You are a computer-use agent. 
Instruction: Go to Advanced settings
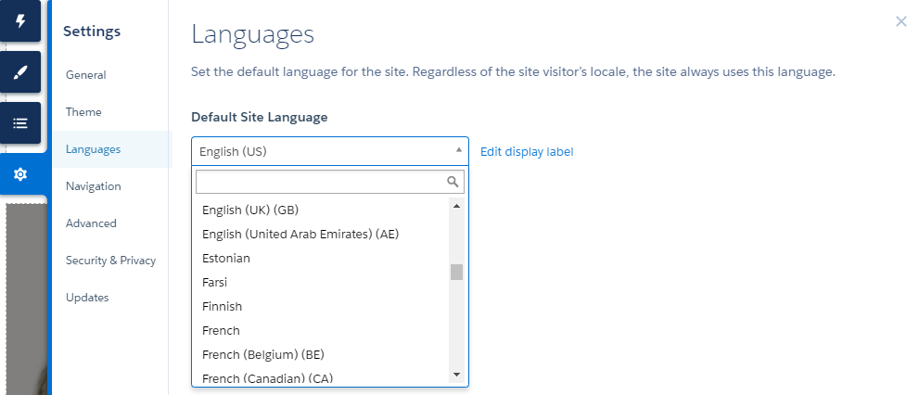click(91, 223)
